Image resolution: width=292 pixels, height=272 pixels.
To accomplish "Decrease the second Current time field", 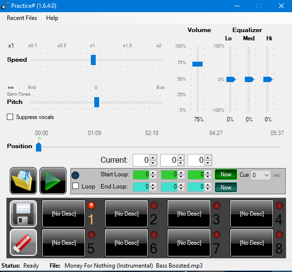I will coord(181,163).
